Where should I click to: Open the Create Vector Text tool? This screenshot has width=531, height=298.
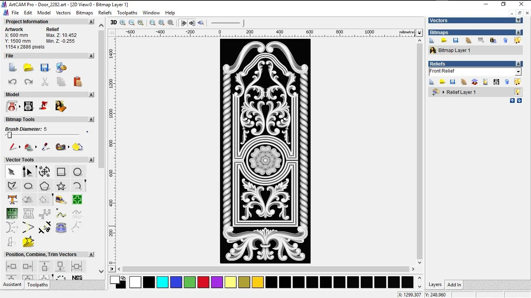pos(12,200)
